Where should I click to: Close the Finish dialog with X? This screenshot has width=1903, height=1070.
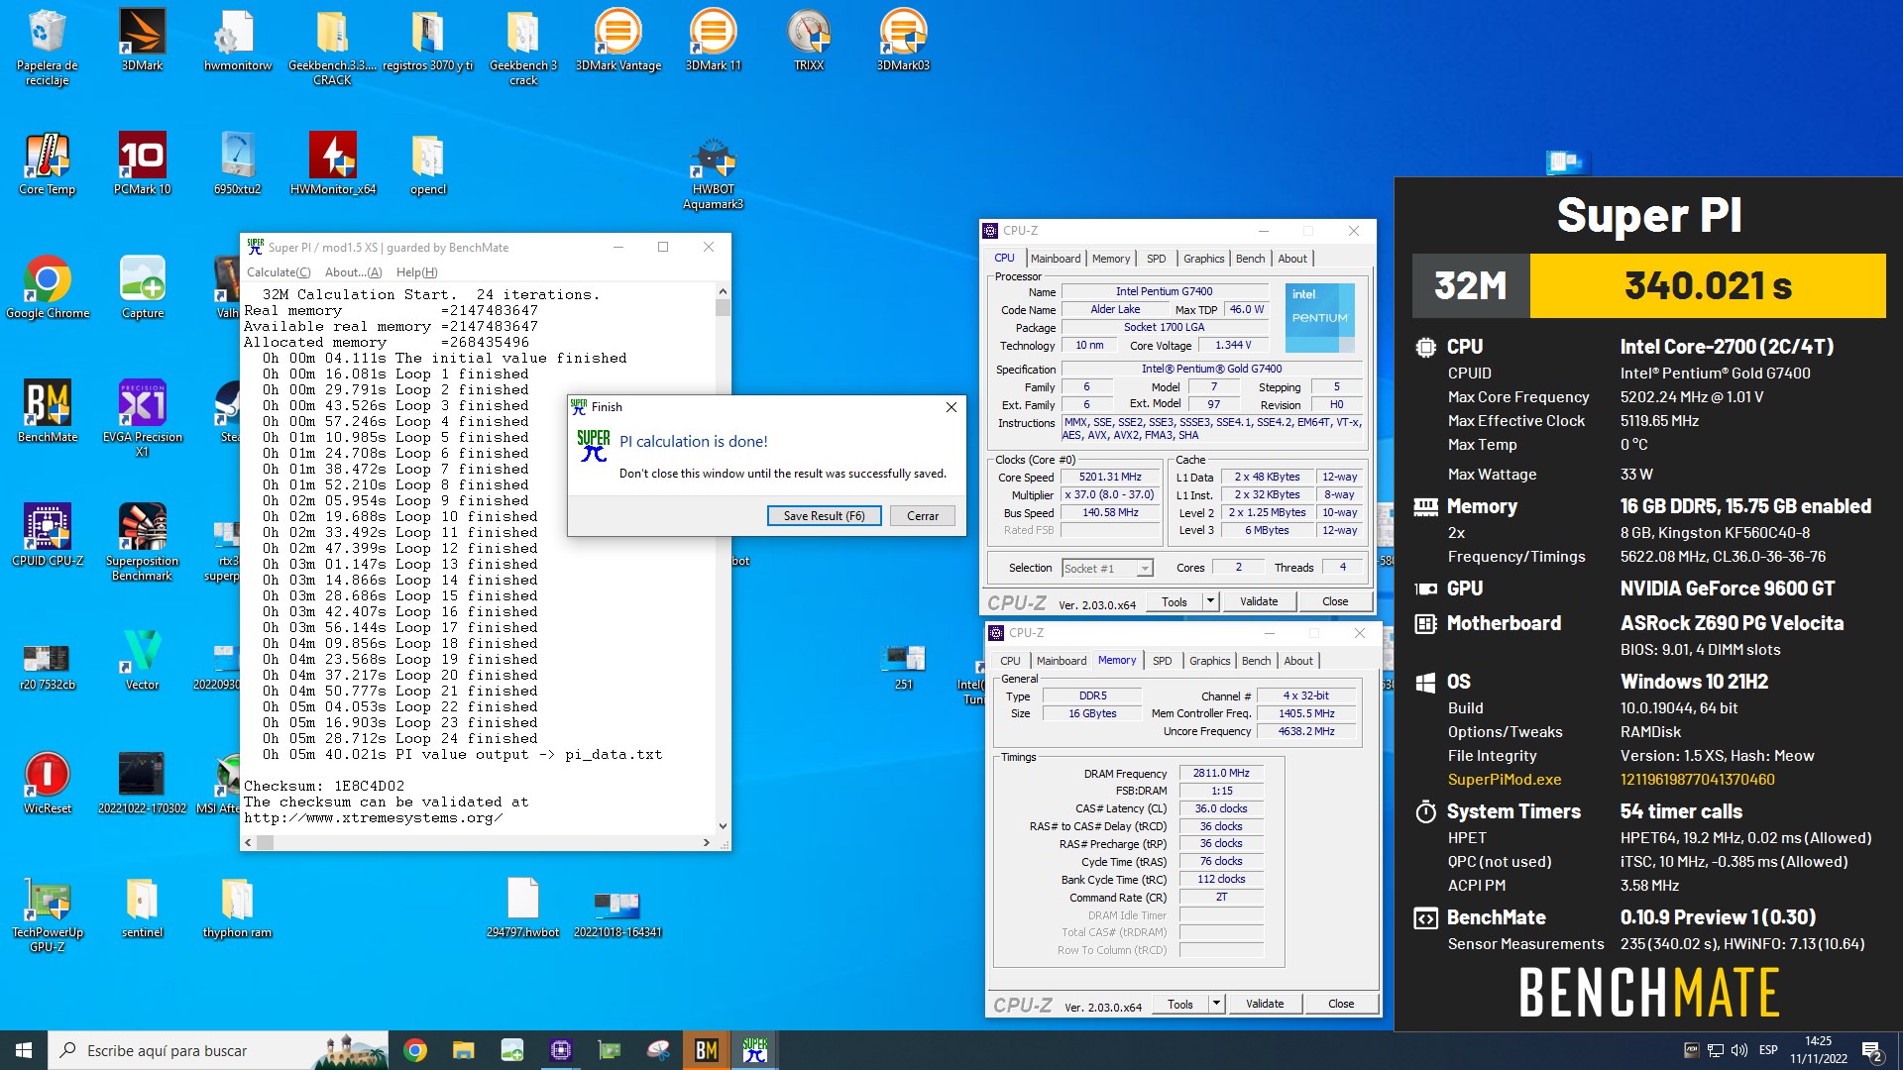[x=951, y=407]
